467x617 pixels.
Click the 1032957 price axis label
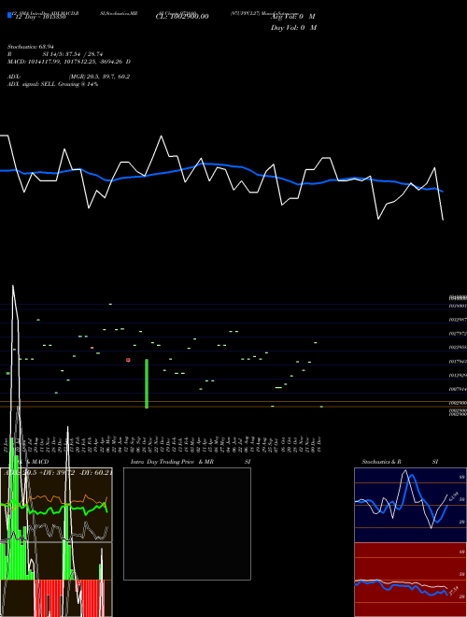coord(458,320)
